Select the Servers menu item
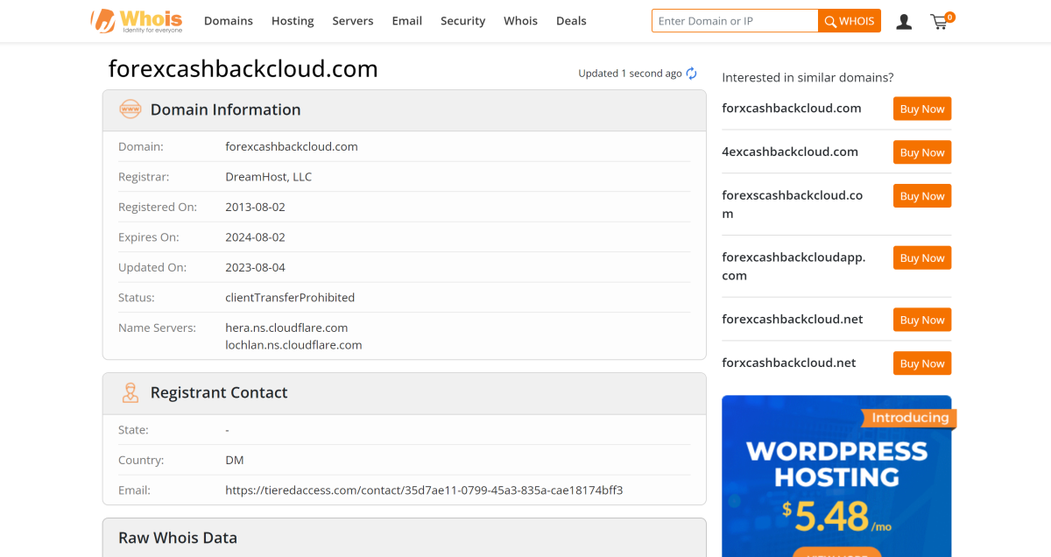 pos(352,20)
